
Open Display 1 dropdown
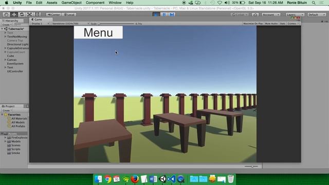coord(40,24)
